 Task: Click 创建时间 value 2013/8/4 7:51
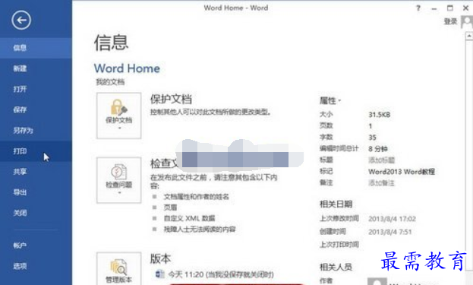pos(389,232)
